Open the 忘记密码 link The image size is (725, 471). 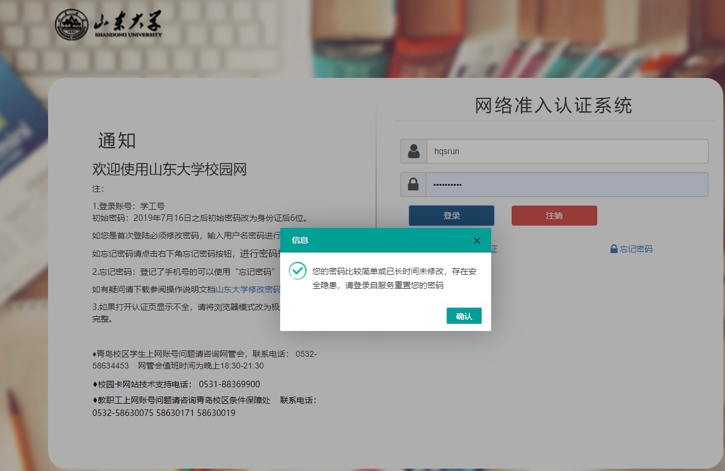pyautogui.click(x=636, y=249)
